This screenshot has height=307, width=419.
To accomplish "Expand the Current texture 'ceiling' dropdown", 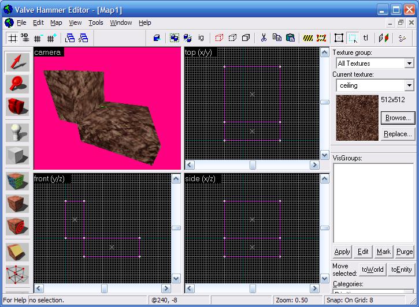I will point(409,85).
